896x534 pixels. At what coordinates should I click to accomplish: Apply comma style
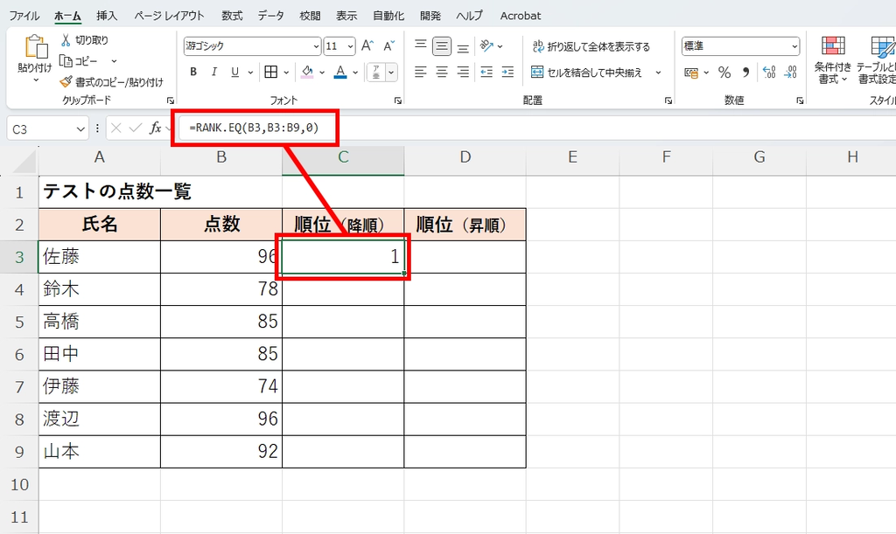click(x=745, y=73)
